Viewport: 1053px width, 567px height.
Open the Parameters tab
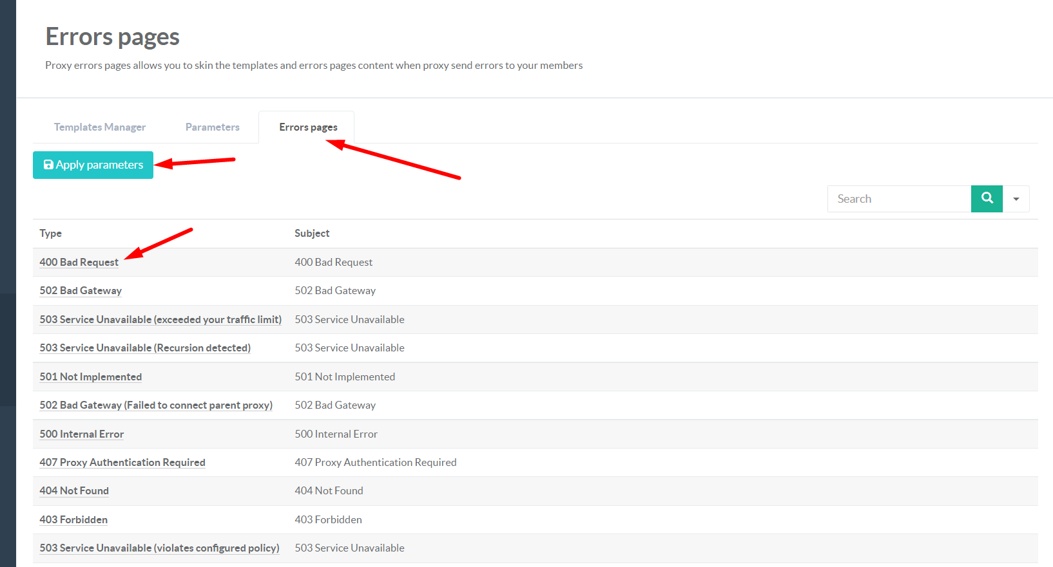212,127
